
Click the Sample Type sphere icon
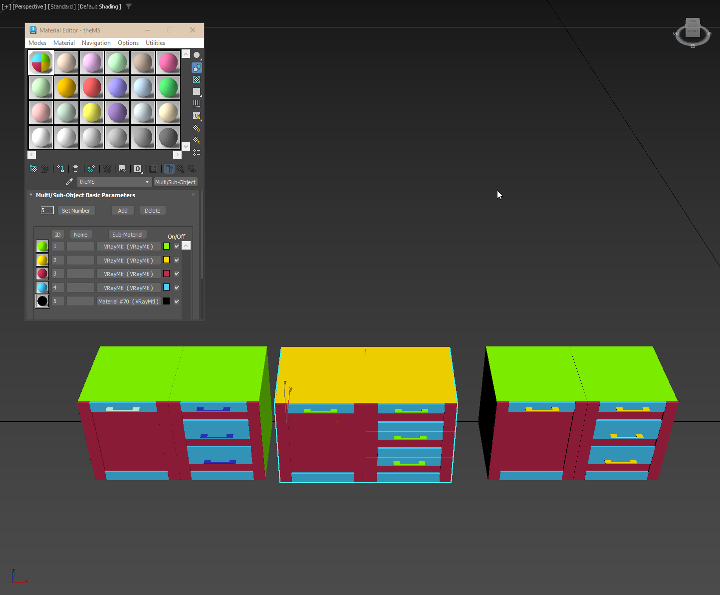(x=197, y=55)
